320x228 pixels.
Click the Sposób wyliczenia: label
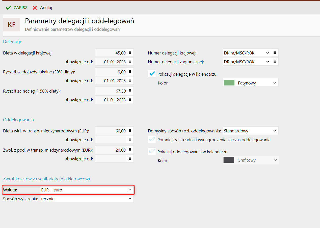(x=20, y=199)
